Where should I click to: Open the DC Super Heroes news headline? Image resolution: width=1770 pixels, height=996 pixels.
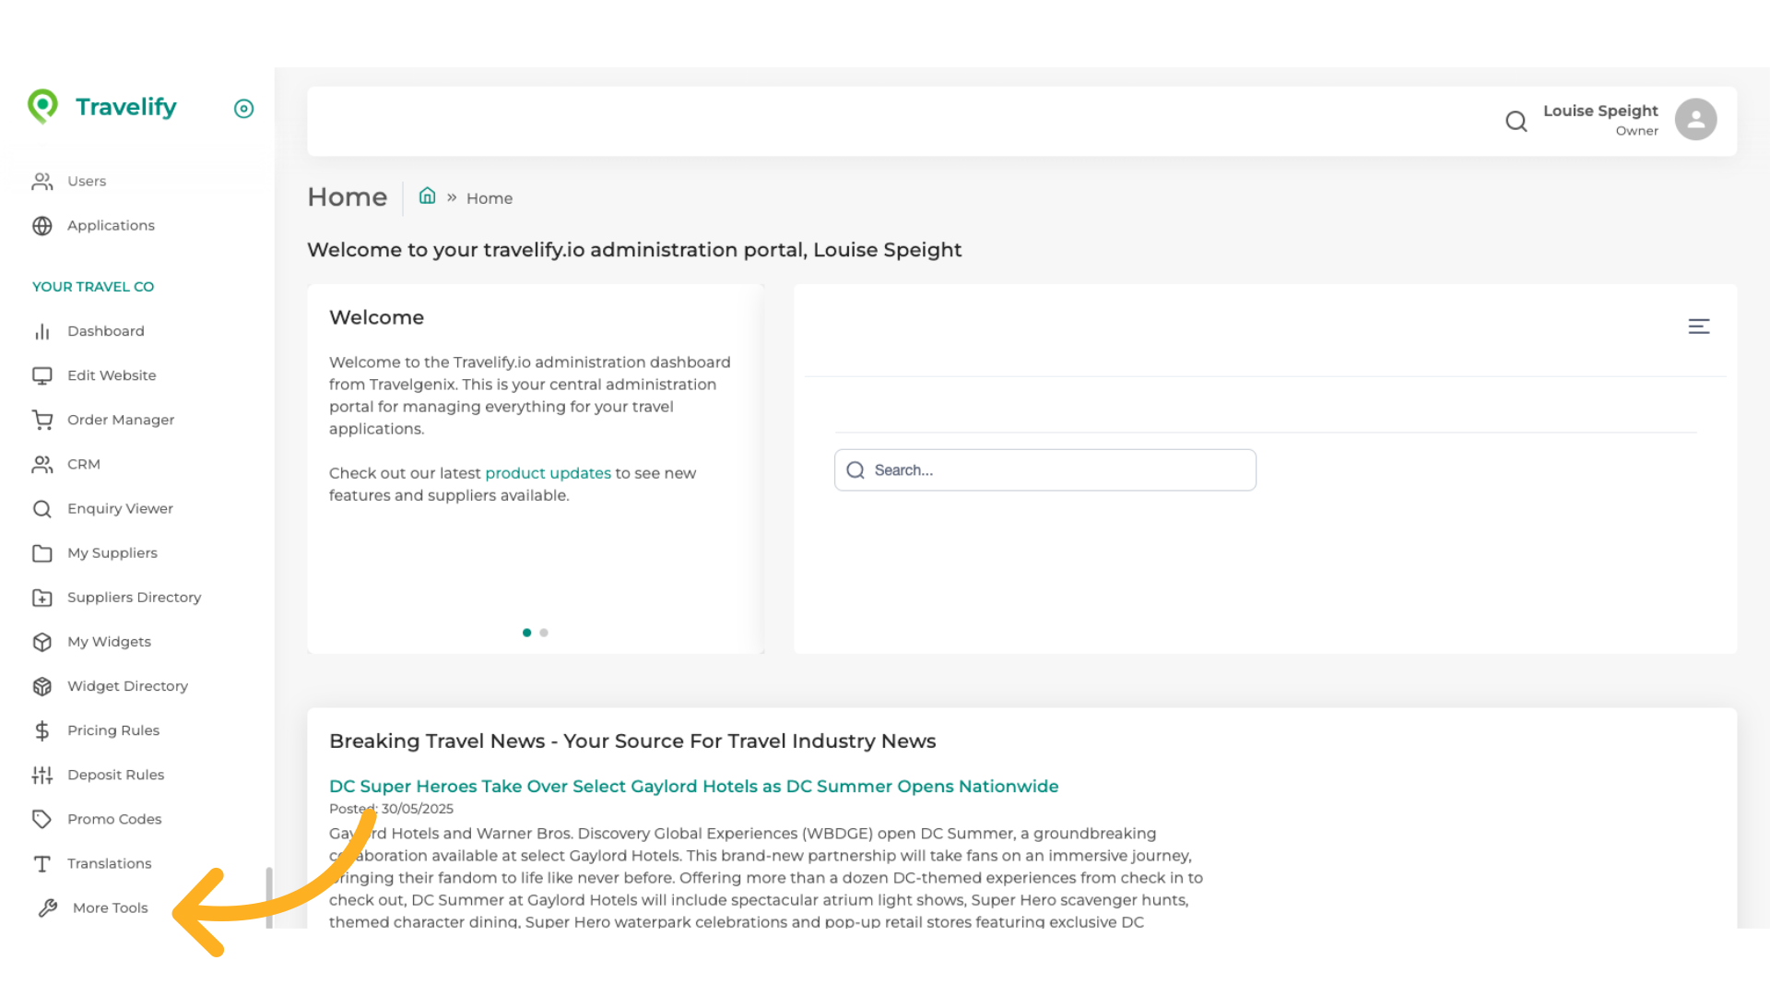coord(693,787)
